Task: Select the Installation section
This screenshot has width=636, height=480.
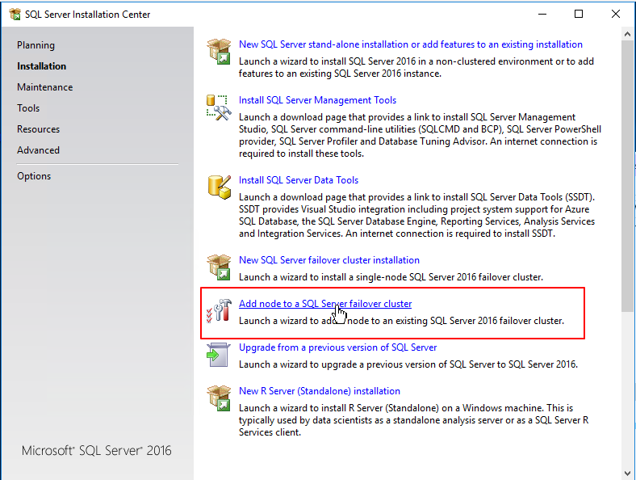Action: point(41,66)
